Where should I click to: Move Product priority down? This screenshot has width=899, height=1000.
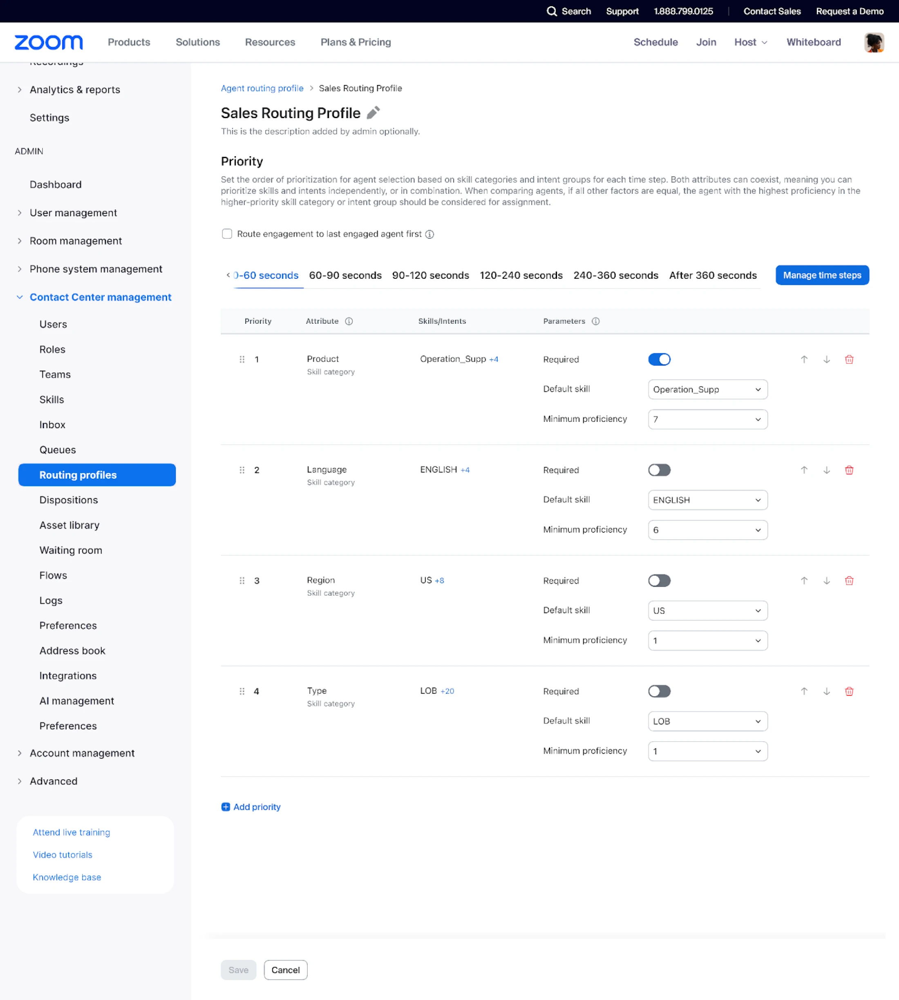pyautogui.click(x=826, y=359)
